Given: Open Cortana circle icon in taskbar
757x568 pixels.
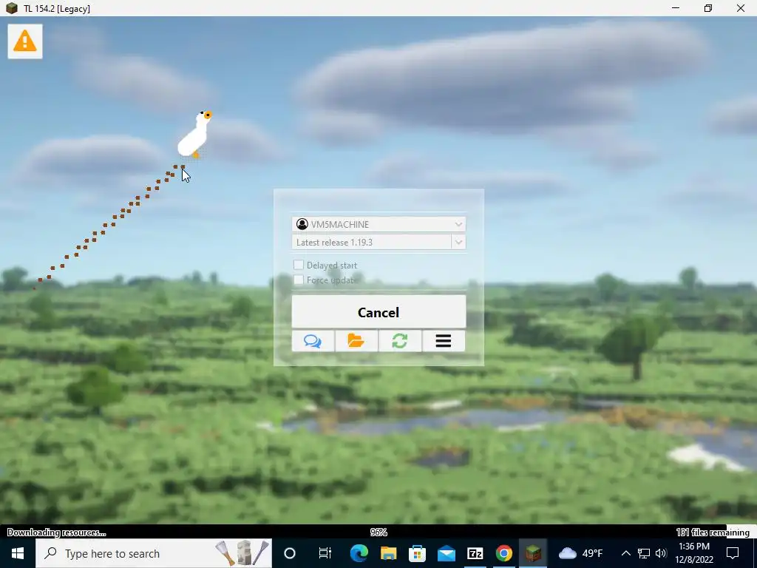Looking at the screenshot, I should 290,553.
